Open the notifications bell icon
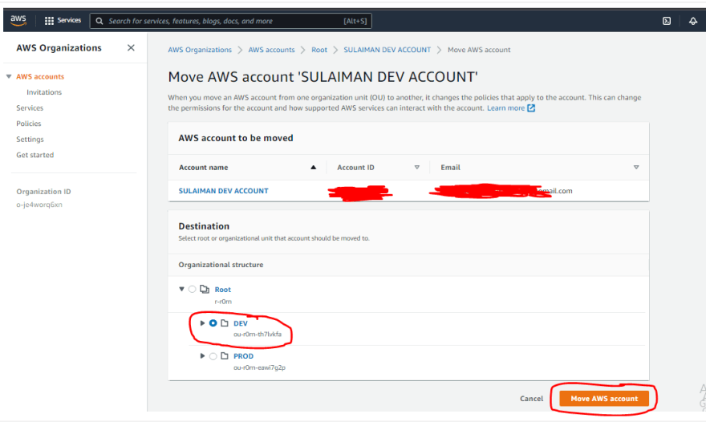This screenshot has width=706, height=422. 693,21
